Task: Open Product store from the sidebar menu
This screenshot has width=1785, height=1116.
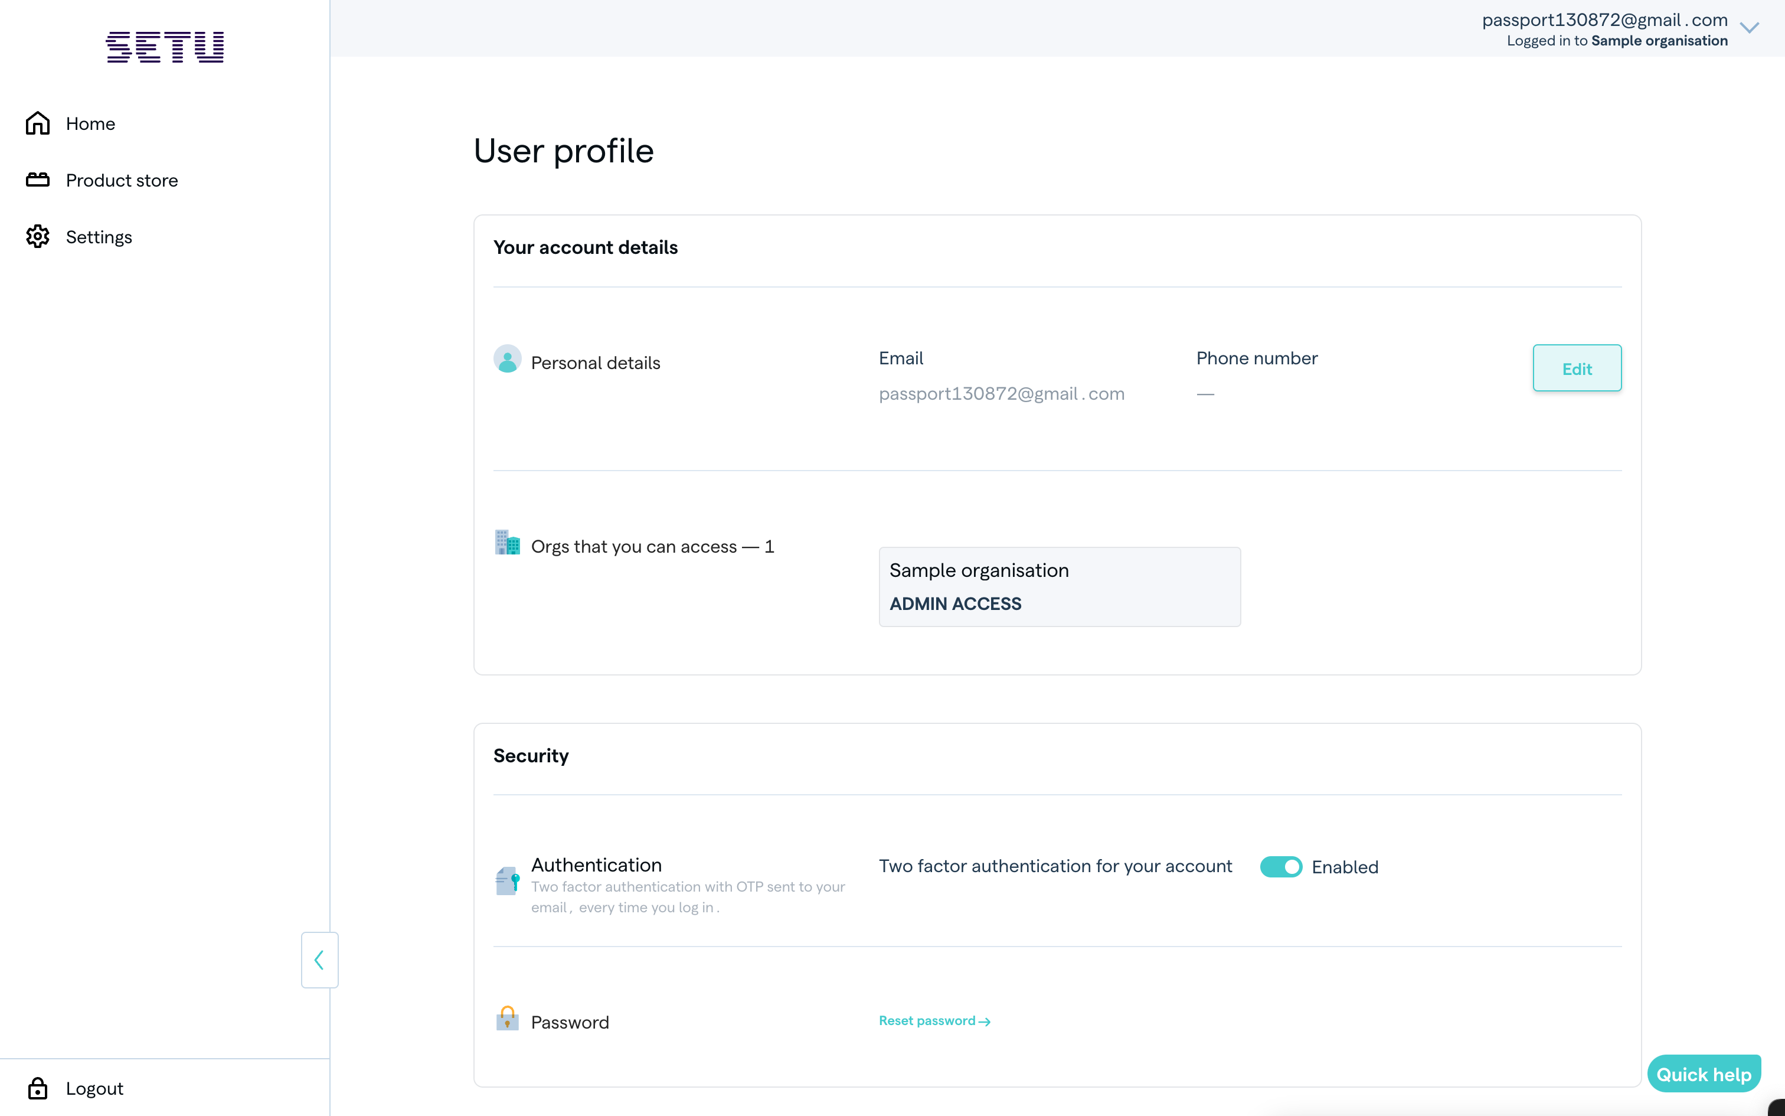Action: (122, 180)
